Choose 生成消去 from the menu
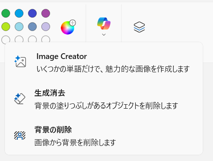Image resolution: width=213 pixels, height=161 pixels. [104, 99]
